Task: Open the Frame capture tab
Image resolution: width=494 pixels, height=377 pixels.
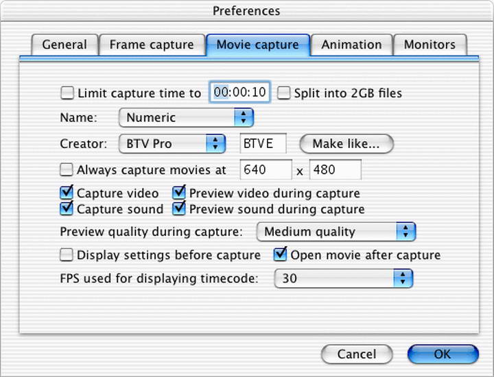Action: click(x=152, y=45)
